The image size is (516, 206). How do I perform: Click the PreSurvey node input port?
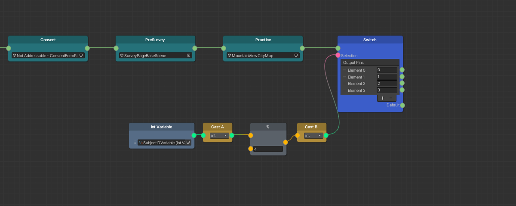(x=116, y=48)
